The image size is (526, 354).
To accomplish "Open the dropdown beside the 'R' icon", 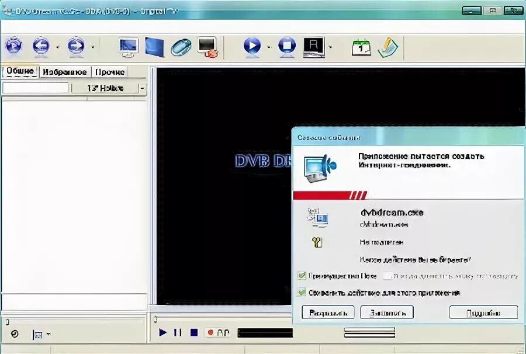I will pyautogui.click(x=330, y=47).
